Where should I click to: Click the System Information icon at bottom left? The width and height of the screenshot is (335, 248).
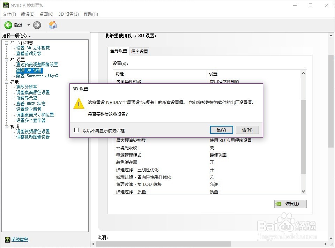pos(7,240)
